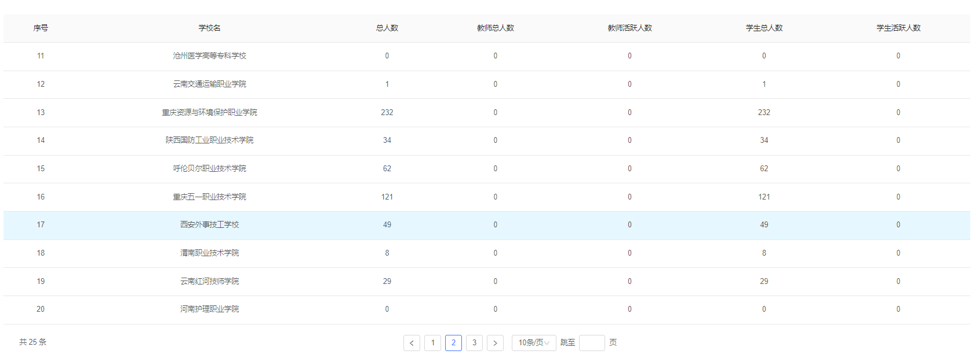The image size is (972, 358).
Task: Open 沧州医学高等专科学校 school entry
Action: (209, 56)
